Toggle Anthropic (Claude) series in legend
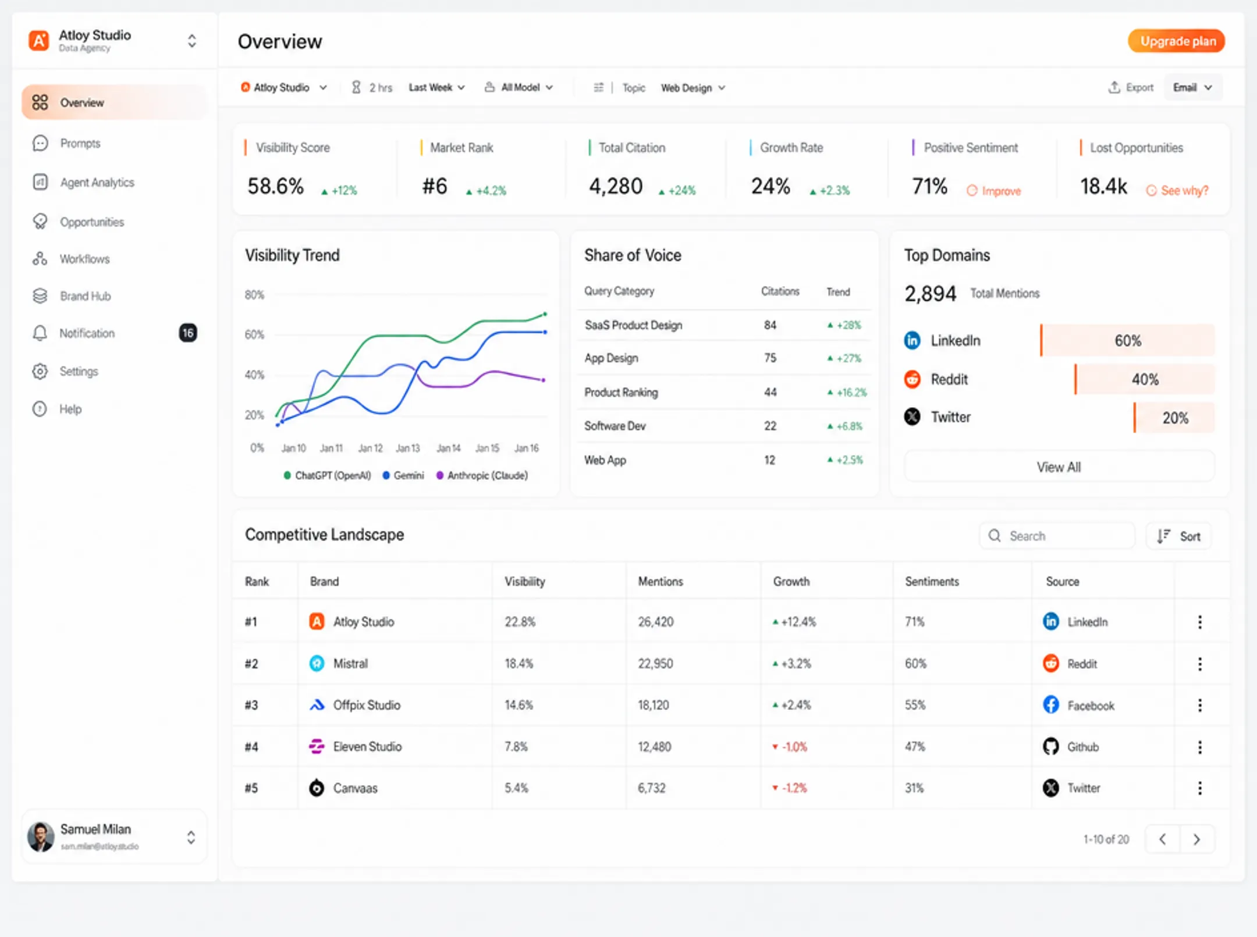Image resolution: width=1257 pixels, height=937 pixels. tap(482, 475)
